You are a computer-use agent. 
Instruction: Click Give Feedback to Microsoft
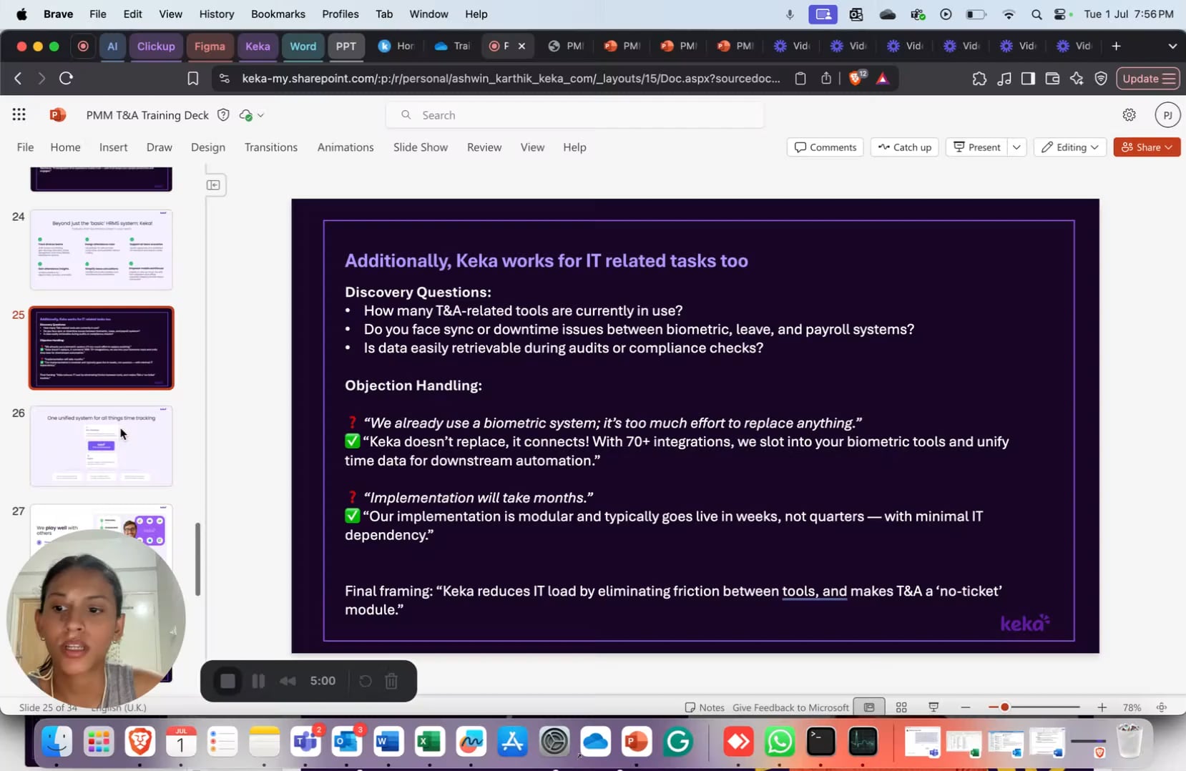coord(790,707)
